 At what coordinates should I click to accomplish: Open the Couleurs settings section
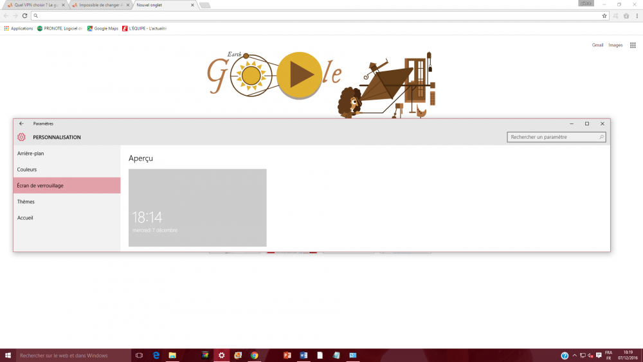(67, 169)
